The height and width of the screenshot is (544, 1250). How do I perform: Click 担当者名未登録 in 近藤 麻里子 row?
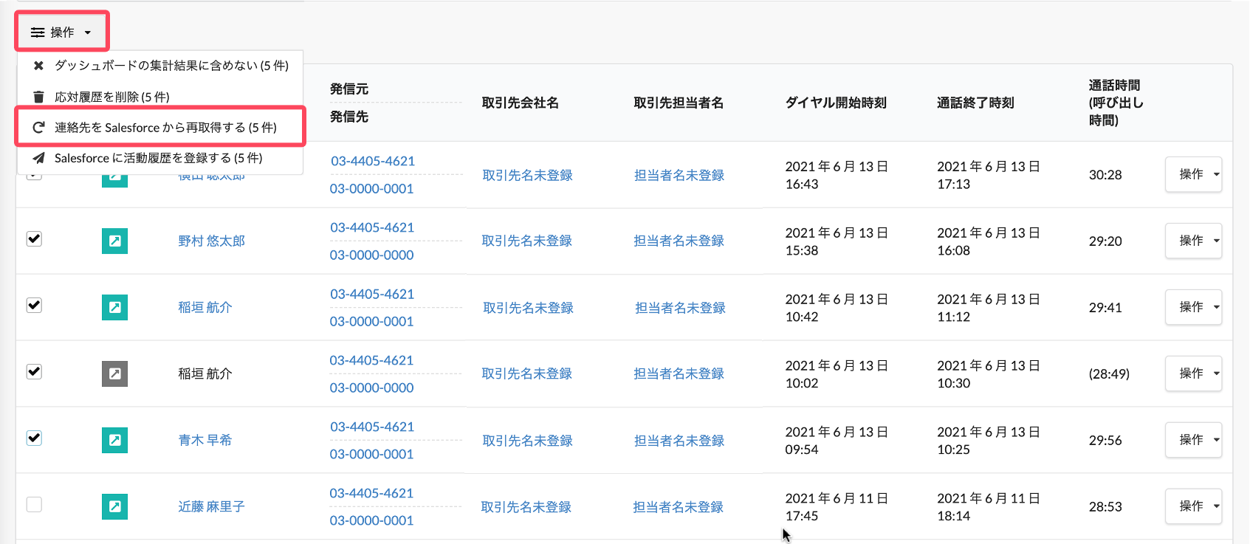(x=679, y=507)
